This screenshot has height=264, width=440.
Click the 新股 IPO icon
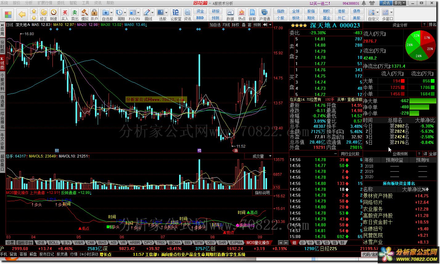pyautogui.click(x=252, y=13)
